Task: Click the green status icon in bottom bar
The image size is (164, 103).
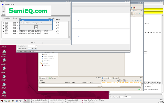Action: coord(139,89)
